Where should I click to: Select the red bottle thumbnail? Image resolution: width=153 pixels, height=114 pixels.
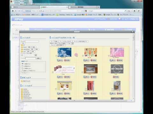pyautogui.click(x=91, y=85)
